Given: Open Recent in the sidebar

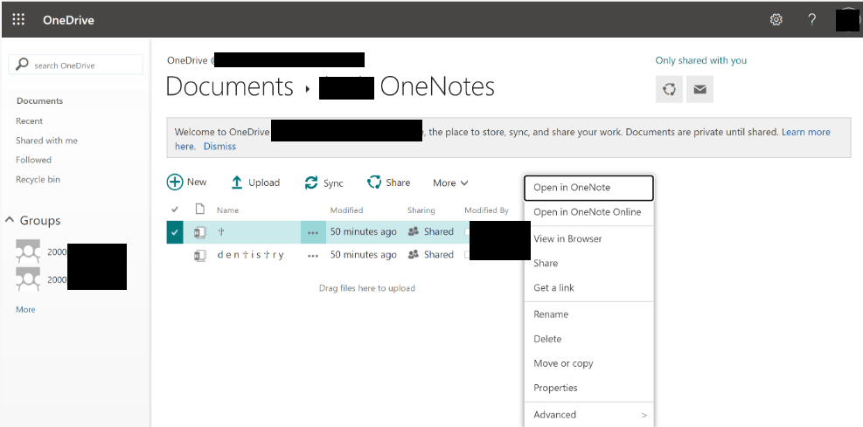Looking at the screenshot, I should tap(29, 121).
